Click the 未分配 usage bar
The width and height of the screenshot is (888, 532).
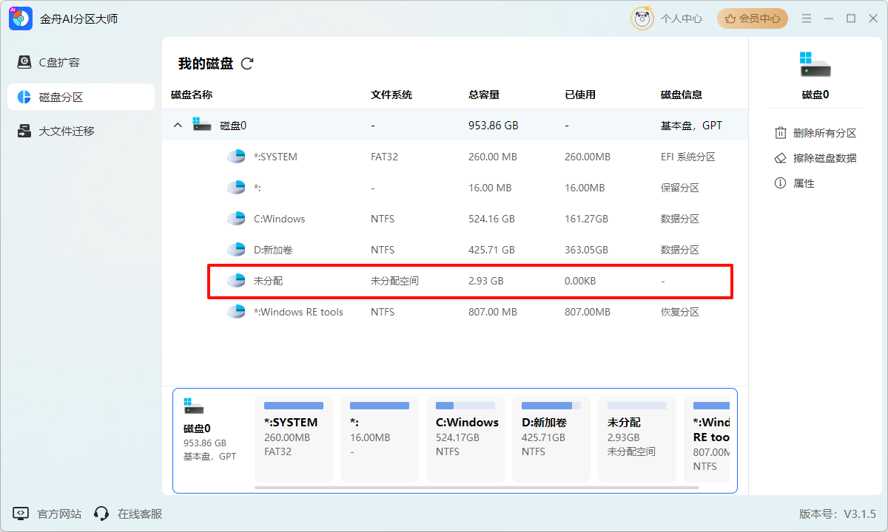(637, 406)
